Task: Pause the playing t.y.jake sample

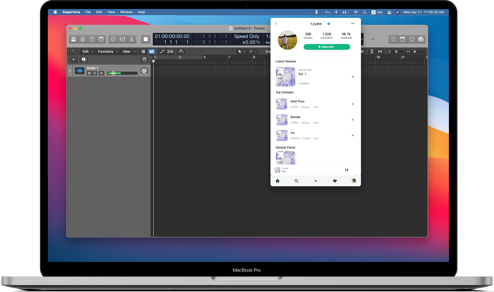Action: [x=347, y=170]
